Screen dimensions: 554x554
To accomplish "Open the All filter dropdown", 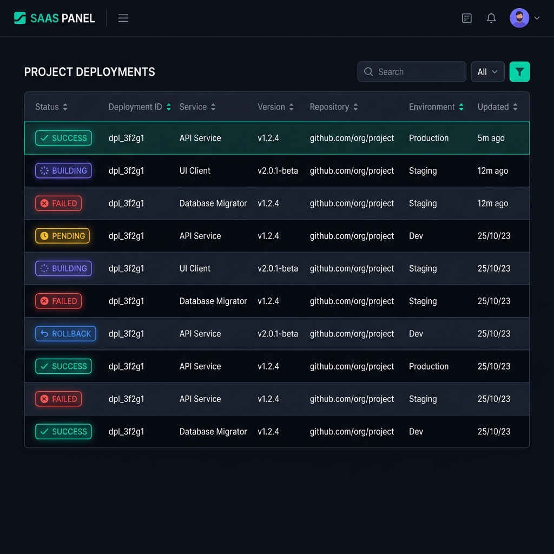I will (x=487, y=72).
